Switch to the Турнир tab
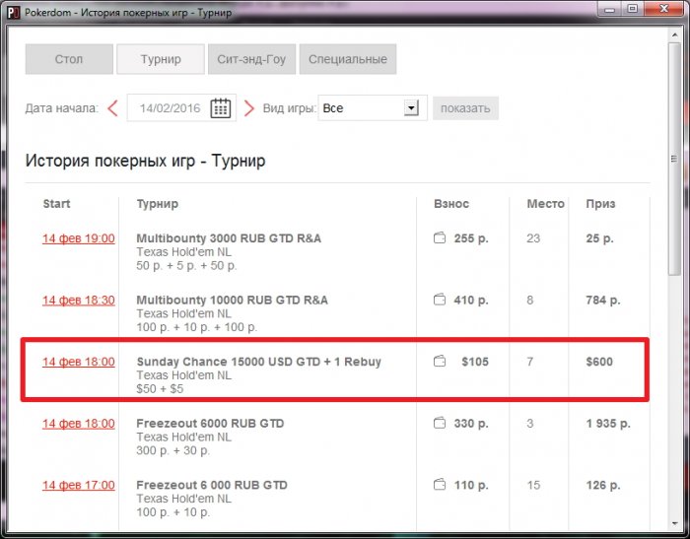The height and width of the screenshot is (539, 690). (x=161, y=59)
